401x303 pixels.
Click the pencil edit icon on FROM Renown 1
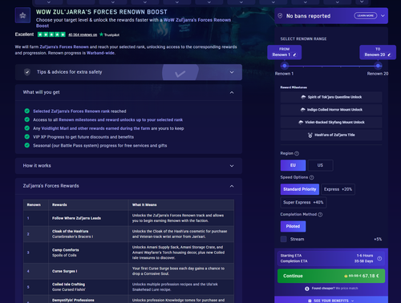[x=294, y=55]
